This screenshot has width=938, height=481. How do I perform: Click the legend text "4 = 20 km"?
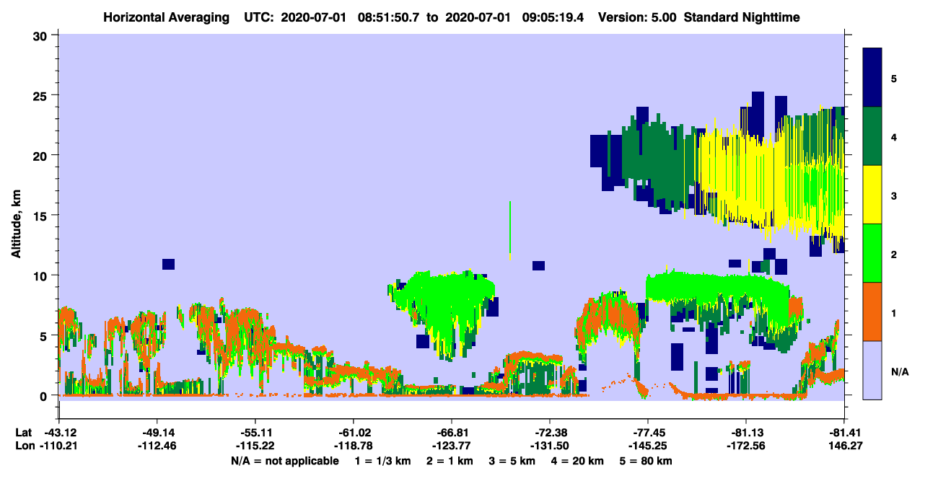(x=577, y=461)
